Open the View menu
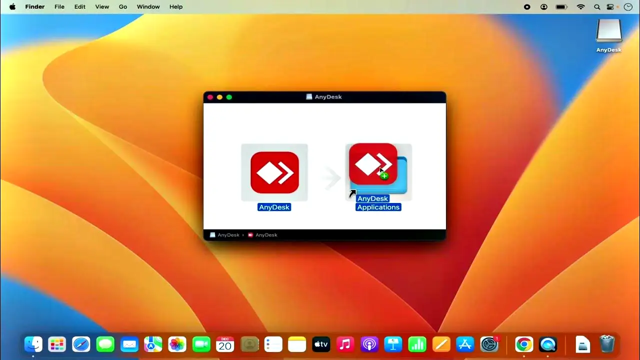The image size is (640, 360). coord(102,6)
